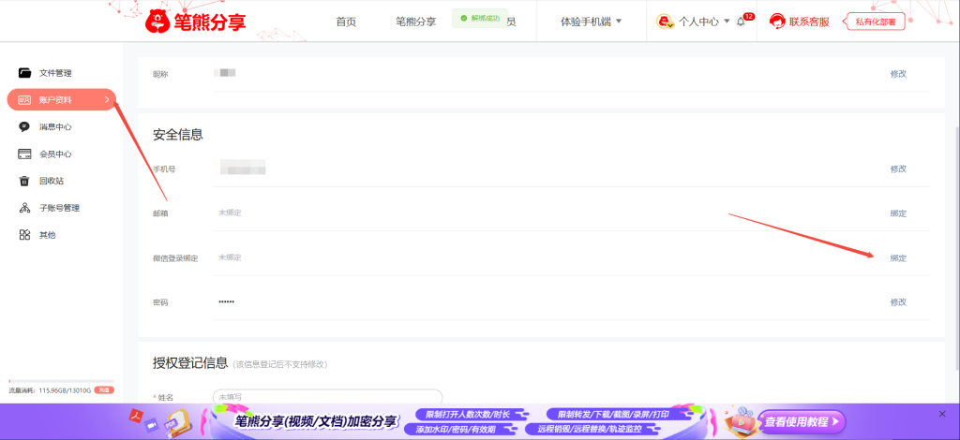This screenshot has width=960, height=440.
Task: Open 笔熊分享 navigation menu item
Action: click(415, 22)
